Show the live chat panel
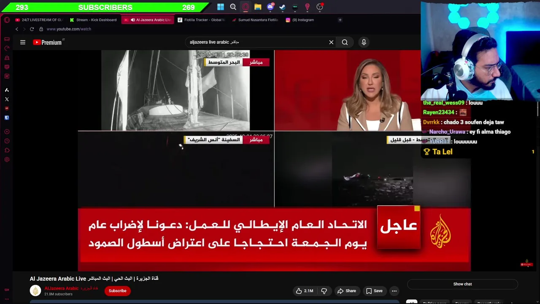The width and height of the screenshot is (540, 304). [462, 284]
